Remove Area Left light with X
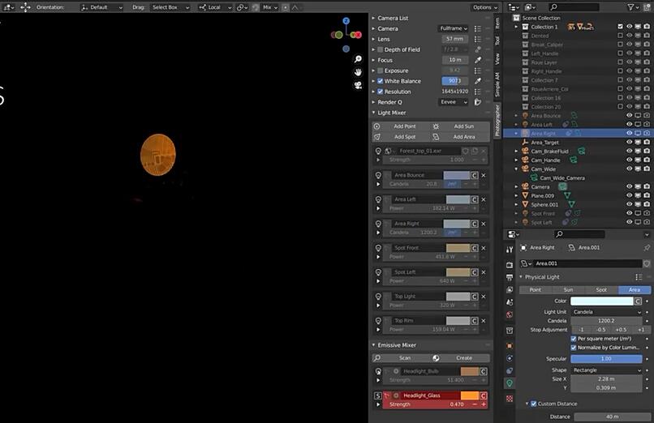This screenshot has height=423, width=654. 484,199
